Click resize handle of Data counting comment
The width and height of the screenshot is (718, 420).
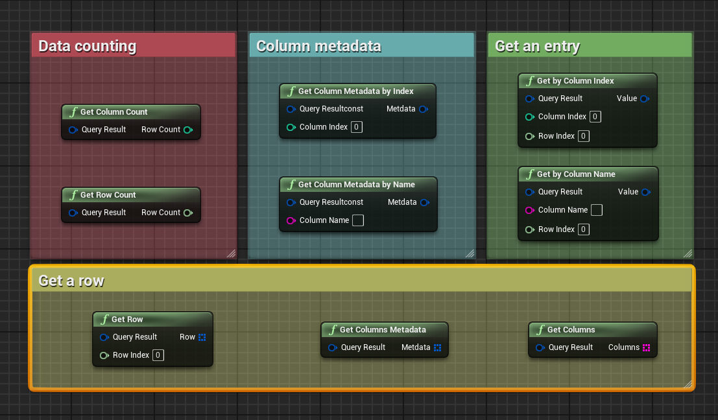(232, 254)
